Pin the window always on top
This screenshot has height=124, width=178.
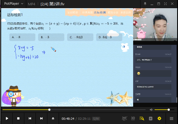point(145,4)
